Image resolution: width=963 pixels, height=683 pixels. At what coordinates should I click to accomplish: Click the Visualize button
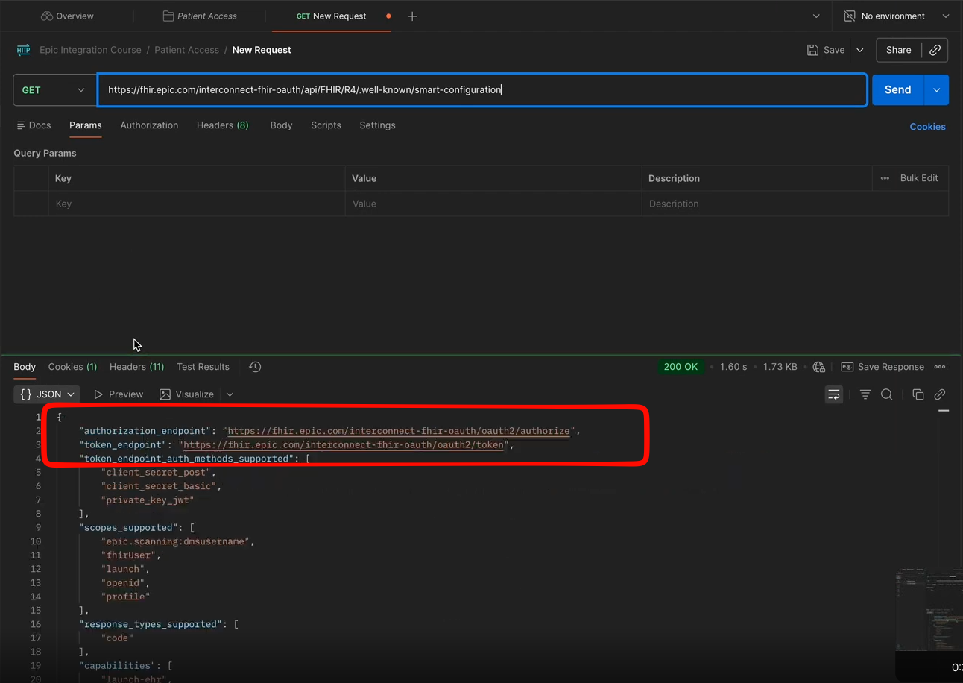[x=186, y=394]
